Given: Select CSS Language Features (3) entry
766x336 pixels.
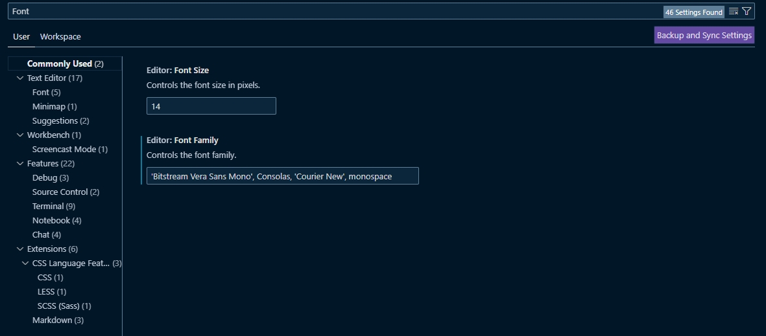Looking at the screenshot, I should 77,263.
